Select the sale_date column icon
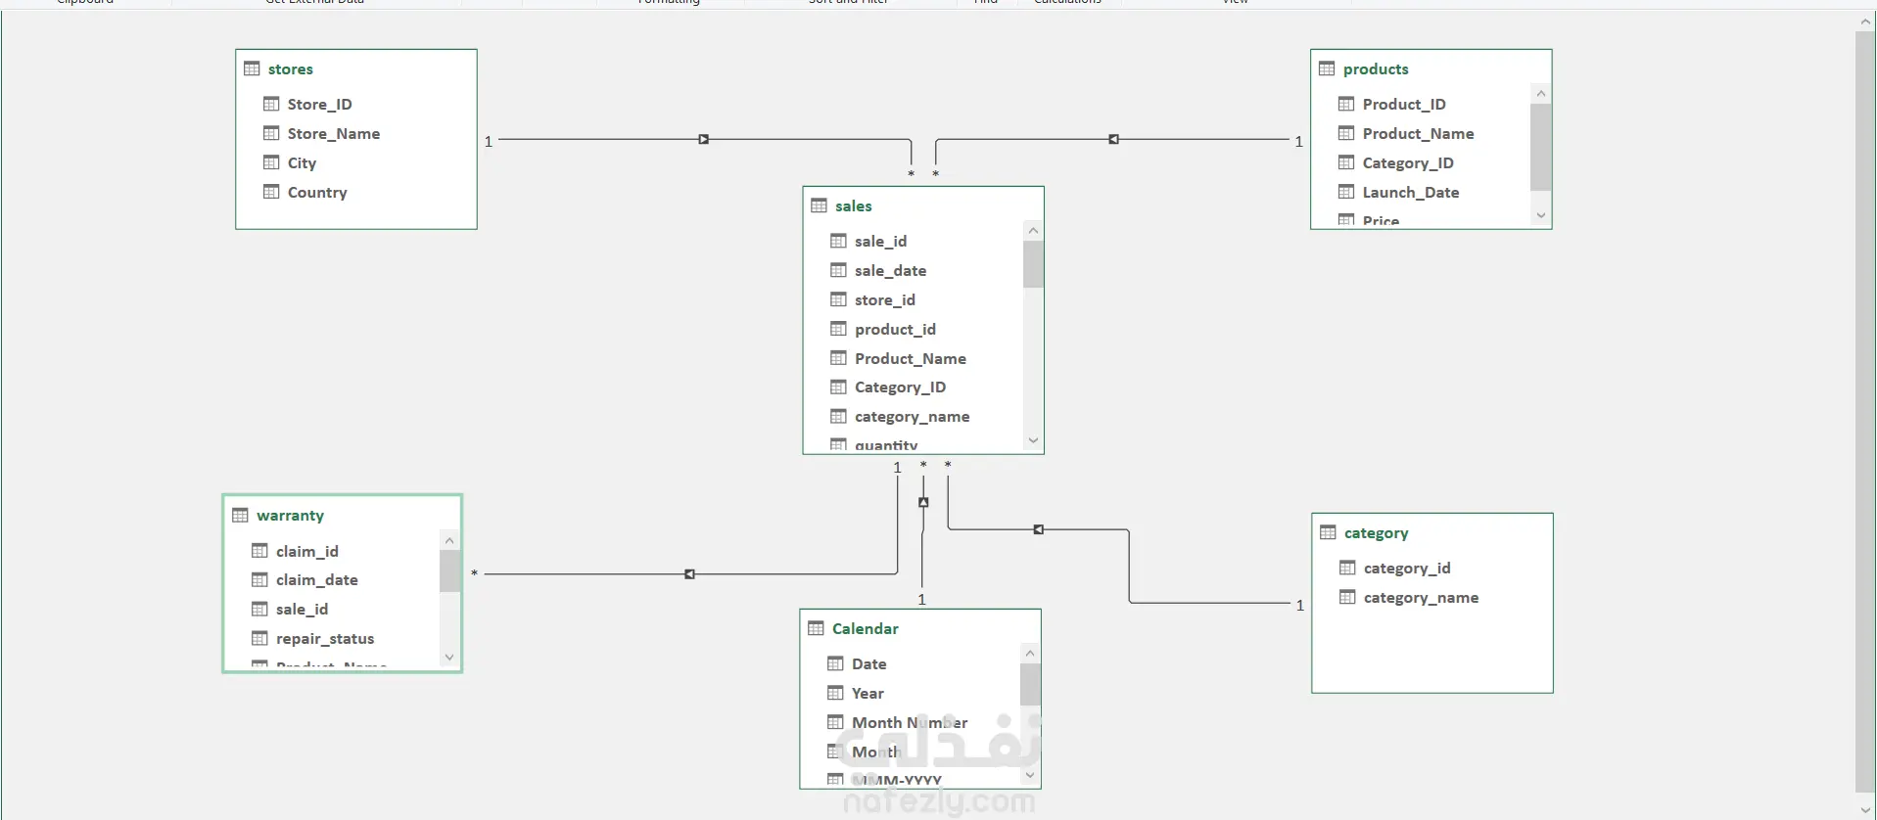 838,270
